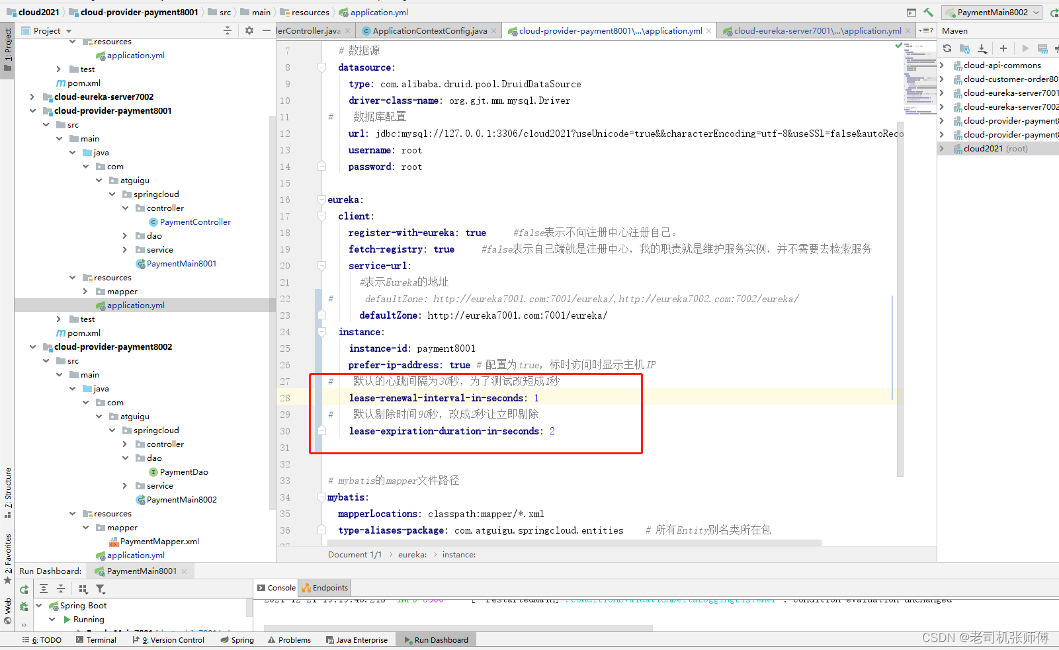
Task: Click the terminal-window icon left of the Build hammer
Action: point(911,12)
